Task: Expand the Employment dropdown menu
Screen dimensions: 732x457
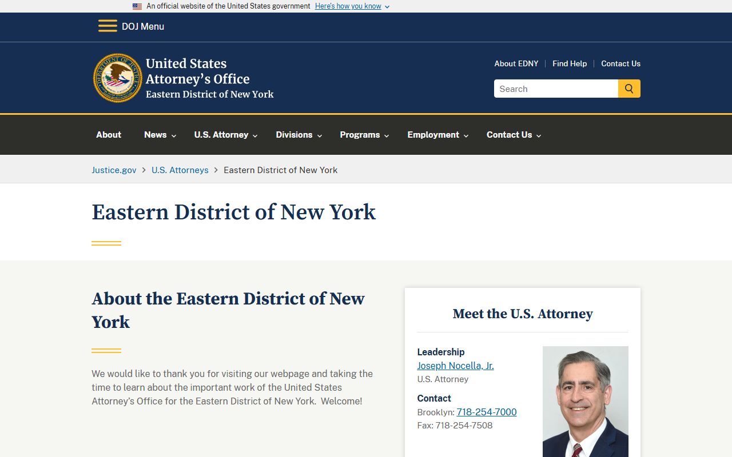Action: coord(438,135)
